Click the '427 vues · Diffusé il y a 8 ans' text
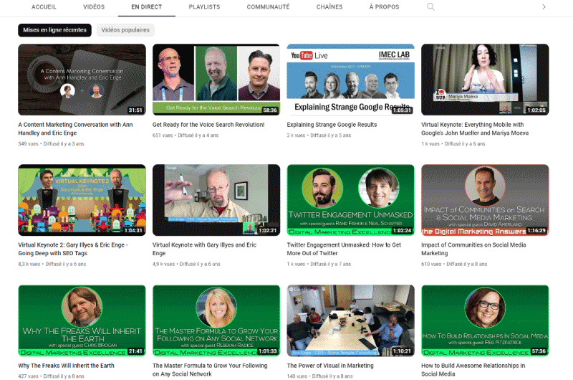 [x=51, y=376]
